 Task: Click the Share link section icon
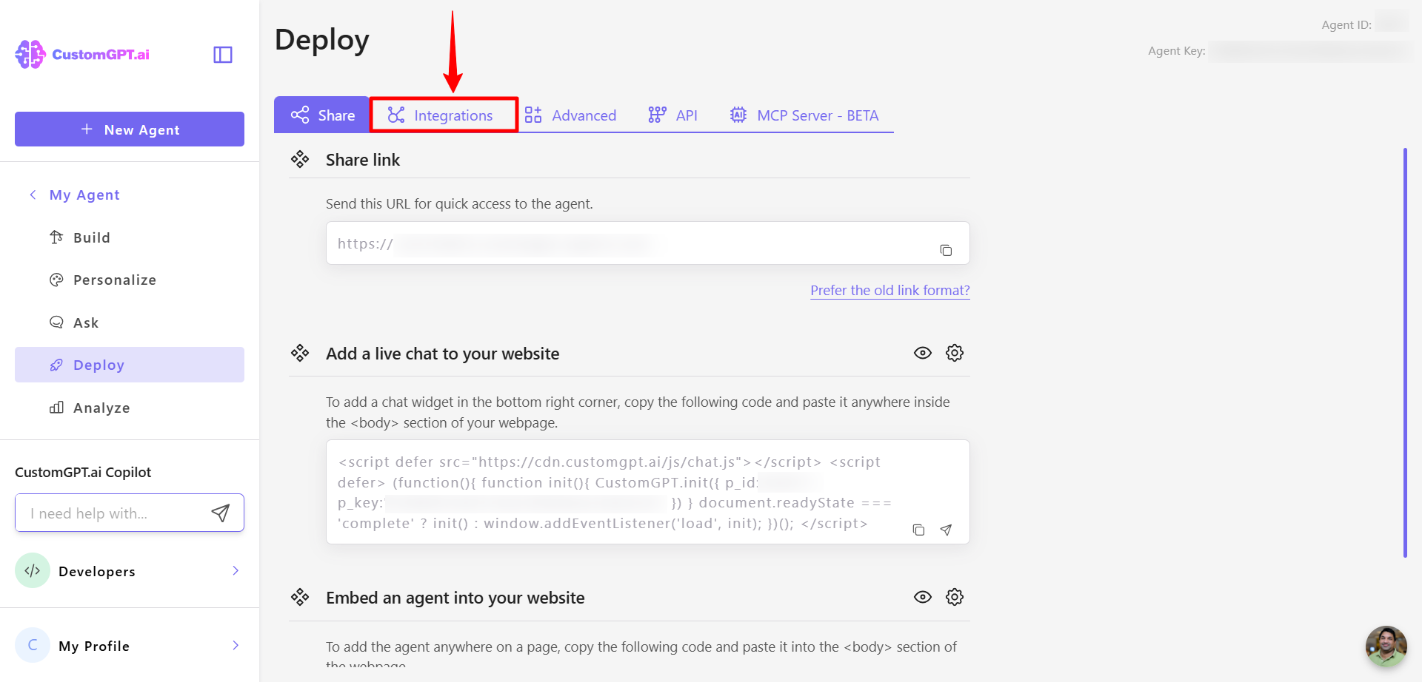click(300, 159)
